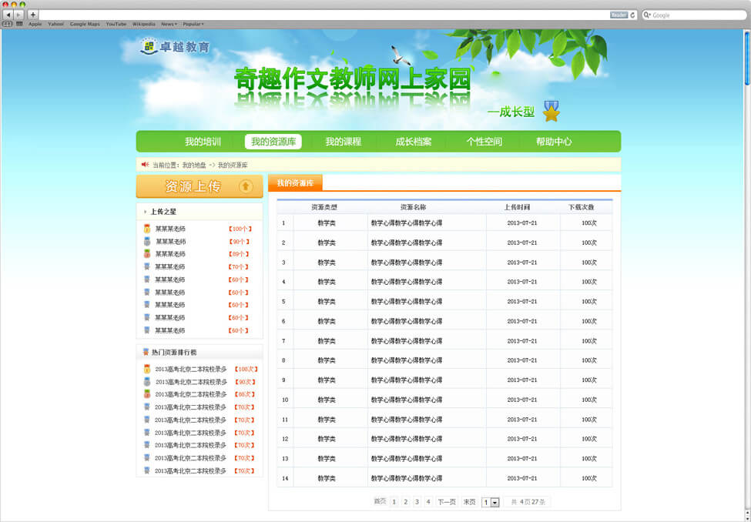Go to next page via 下一页
Viewport: 751px width, 522px height.
coord(447,502)
